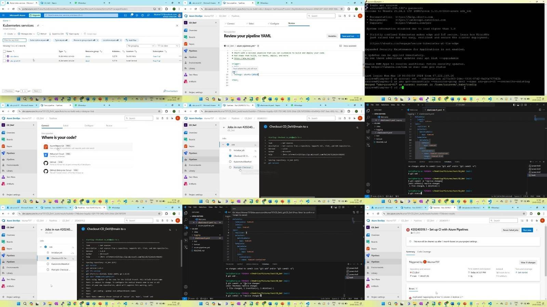Click the Upgrade button in Azure portal

[35, 15]
